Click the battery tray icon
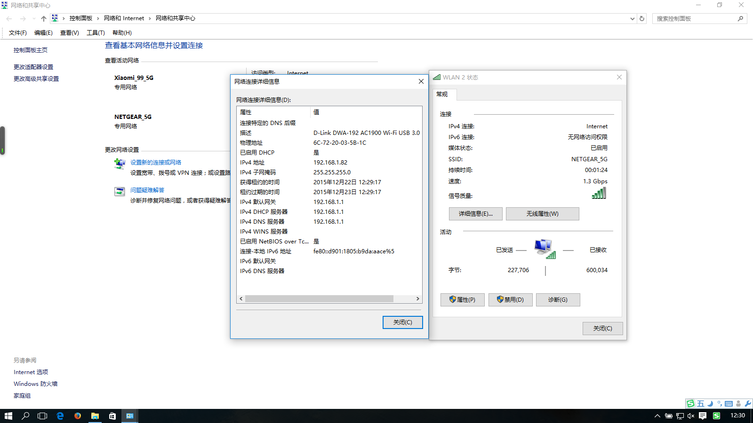 coord(668,416)
